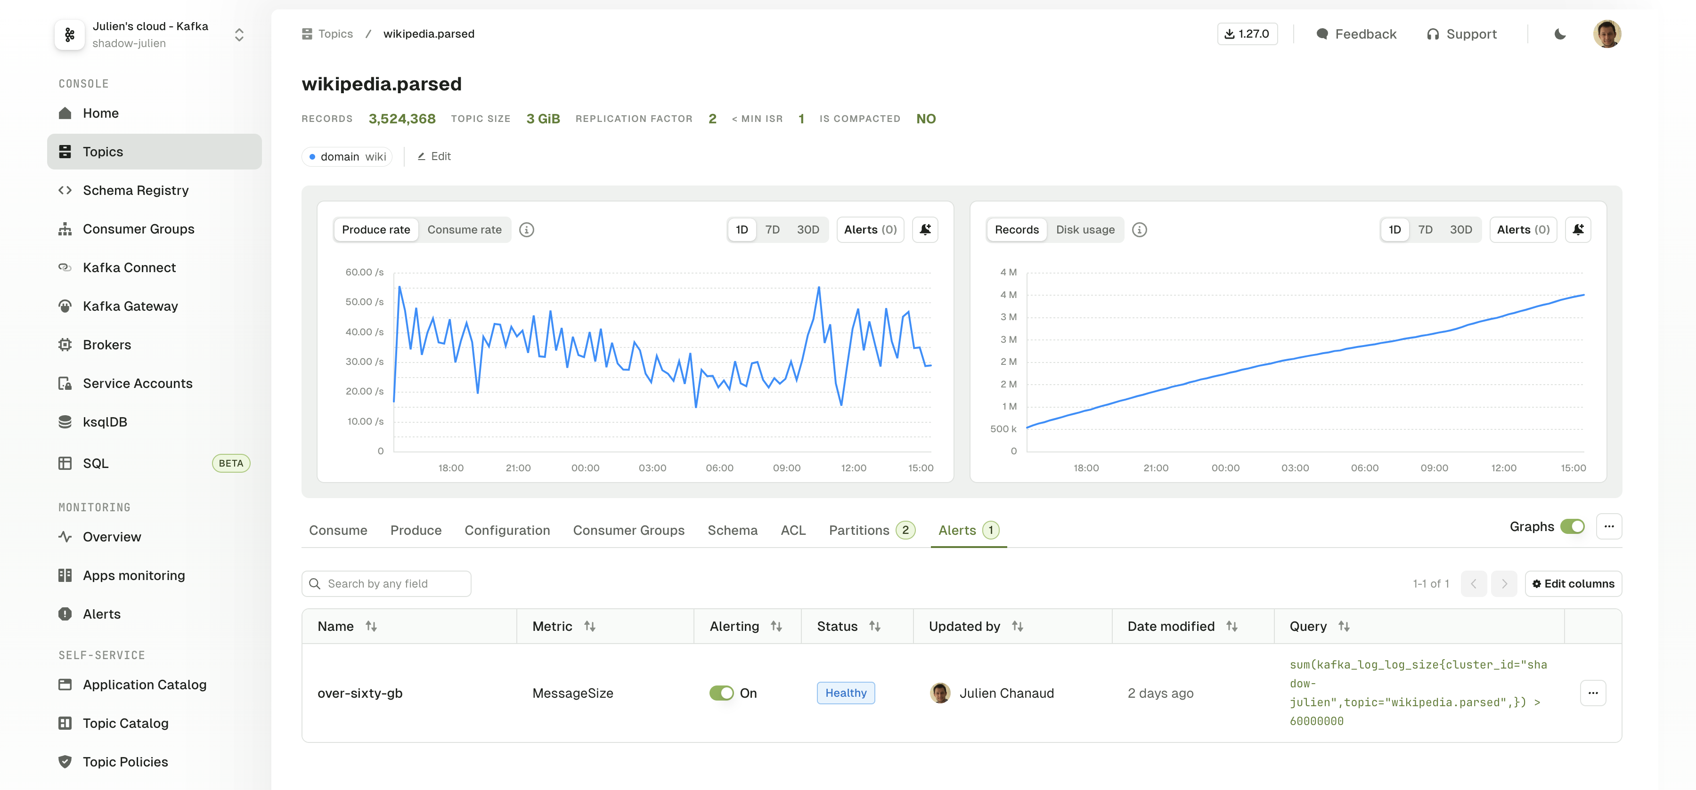Screen dimensions: 1696x790
Task: Sort table by Metric column
Action: [x=590, y=627]
